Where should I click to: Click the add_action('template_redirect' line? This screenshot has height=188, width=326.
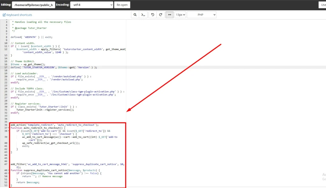point(55,125)
